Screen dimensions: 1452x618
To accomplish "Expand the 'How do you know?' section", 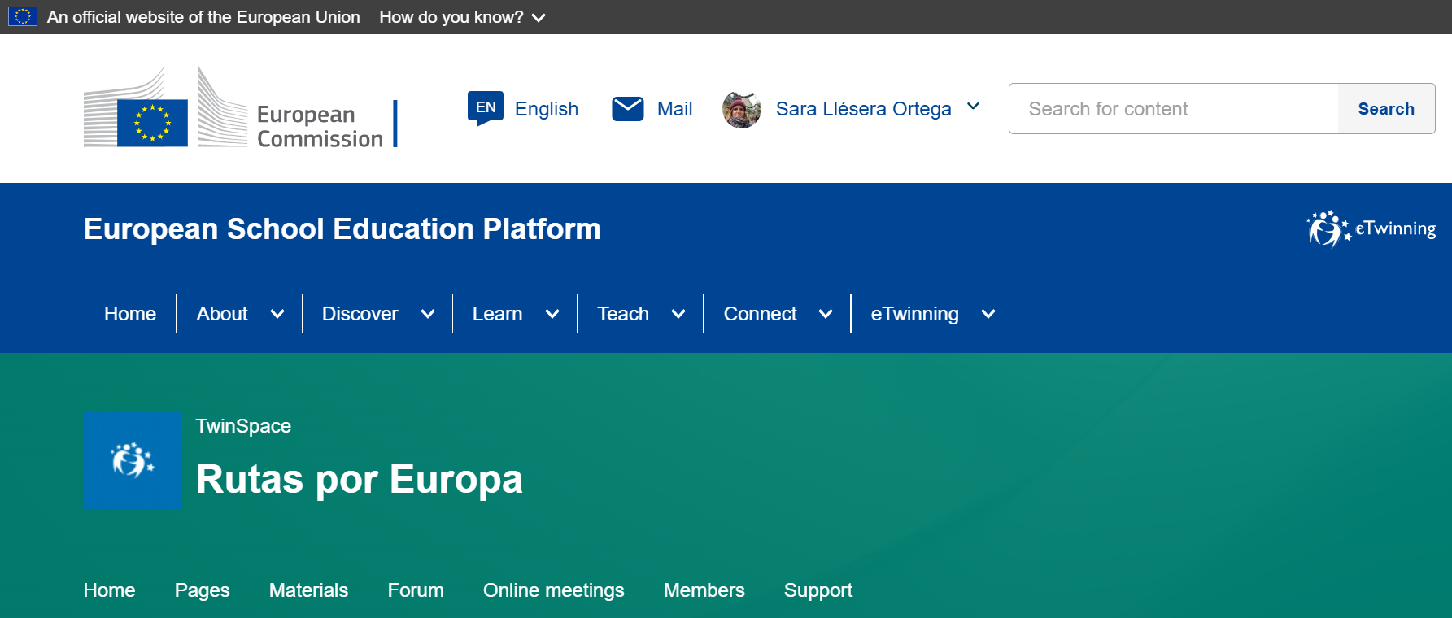I will point(461,17).
